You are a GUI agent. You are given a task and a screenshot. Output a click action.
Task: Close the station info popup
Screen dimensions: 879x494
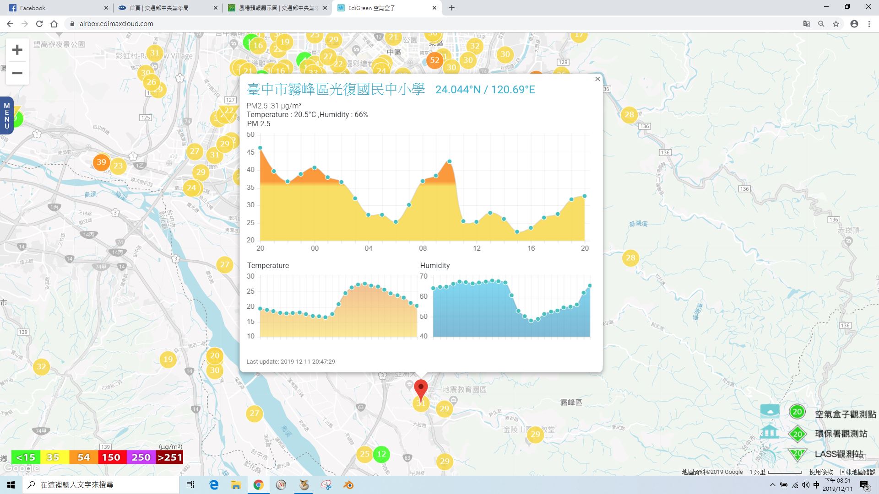[x=597, y=79]
